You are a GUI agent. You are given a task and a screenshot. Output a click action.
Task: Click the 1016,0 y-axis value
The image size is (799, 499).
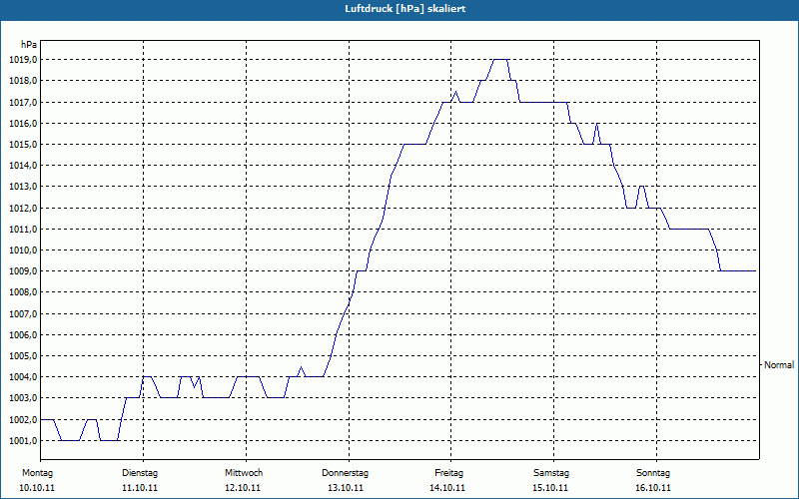[x=23, y=123]
